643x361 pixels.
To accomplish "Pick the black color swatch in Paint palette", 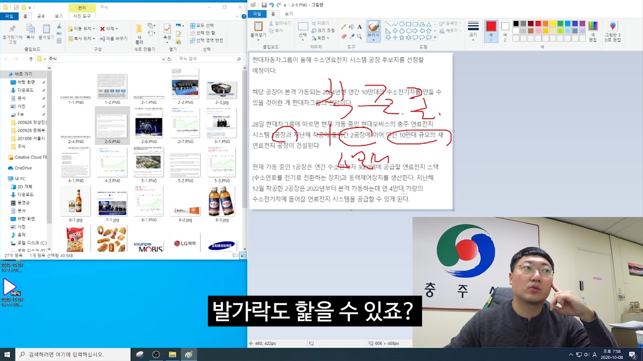I will 516,23.
